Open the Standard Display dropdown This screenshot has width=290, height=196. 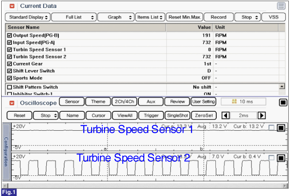click(x=28, y=17)
